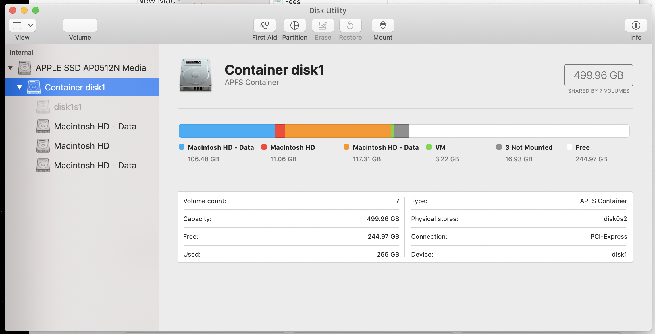Collapse the Container disk1 disclosure triangle
Screen dimensions: 655x334
tap(20, 87)
